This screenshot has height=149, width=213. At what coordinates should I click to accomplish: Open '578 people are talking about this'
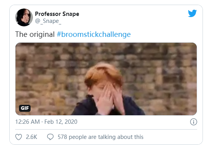tap(101, 137)
